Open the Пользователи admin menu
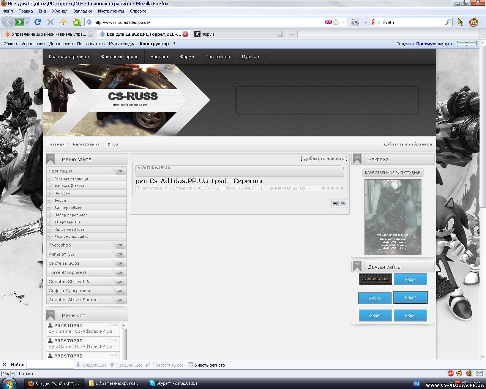Viewport: 486px width, 389px height. click(x=91, y=44)
